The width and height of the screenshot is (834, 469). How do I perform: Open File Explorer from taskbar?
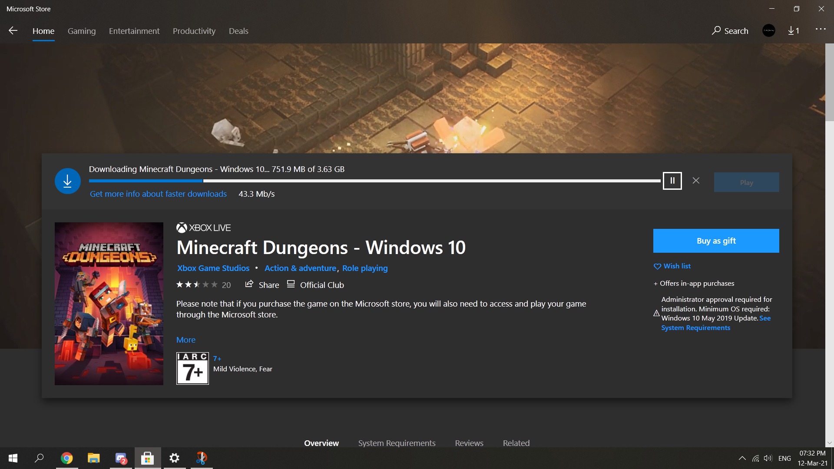pyautogui.click(x=94, y=458)
